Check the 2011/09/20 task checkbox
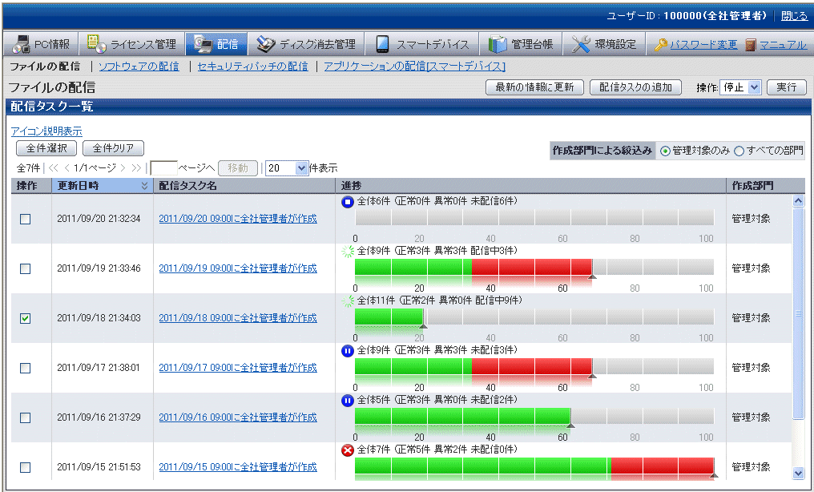 point(26,219)
